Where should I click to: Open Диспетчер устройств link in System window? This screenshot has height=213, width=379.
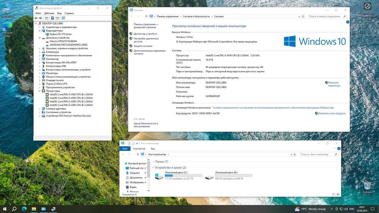point(145,34)
